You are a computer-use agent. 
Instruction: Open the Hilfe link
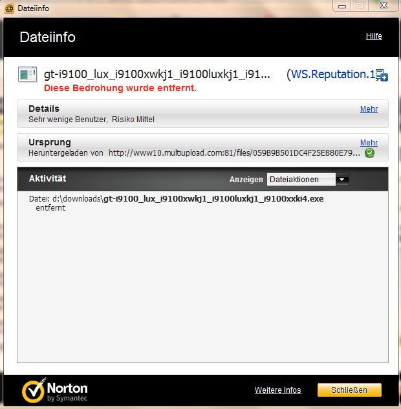click(x=374, y=36)
